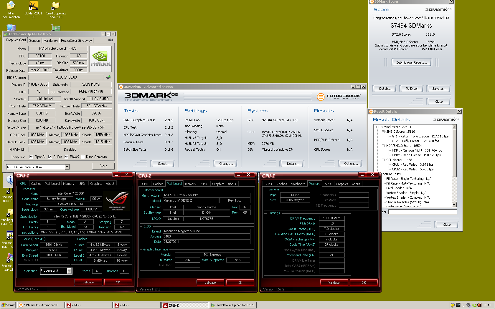Click Details... button under System
Image resolution: width=495 pixels, height=309 pixels.
293,164
